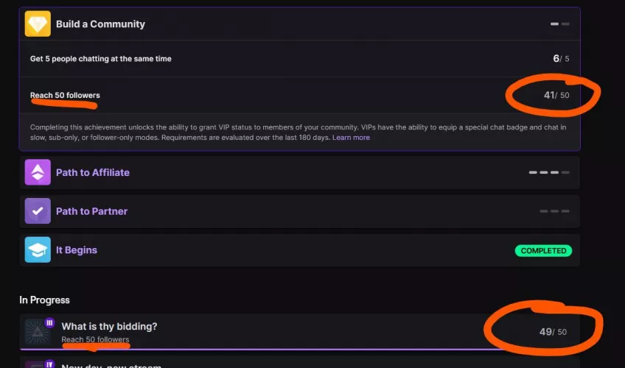
Task: Click the Path to Affiliate icon
Action: (38, 172)
